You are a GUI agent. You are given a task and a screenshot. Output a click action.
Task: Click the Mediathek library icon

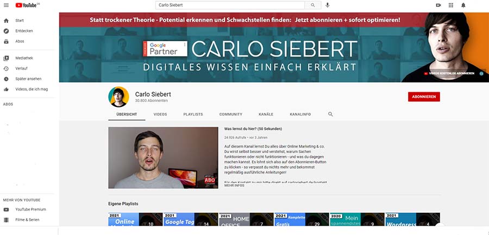click(6, 58)
